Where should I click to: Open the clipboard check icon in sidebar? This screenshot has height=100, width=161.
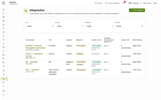click(3, 71)
